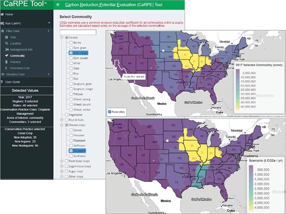Check the Vegetables group checkbox
The height and width of the screenshot is (214, 286).
pos(67,114)
